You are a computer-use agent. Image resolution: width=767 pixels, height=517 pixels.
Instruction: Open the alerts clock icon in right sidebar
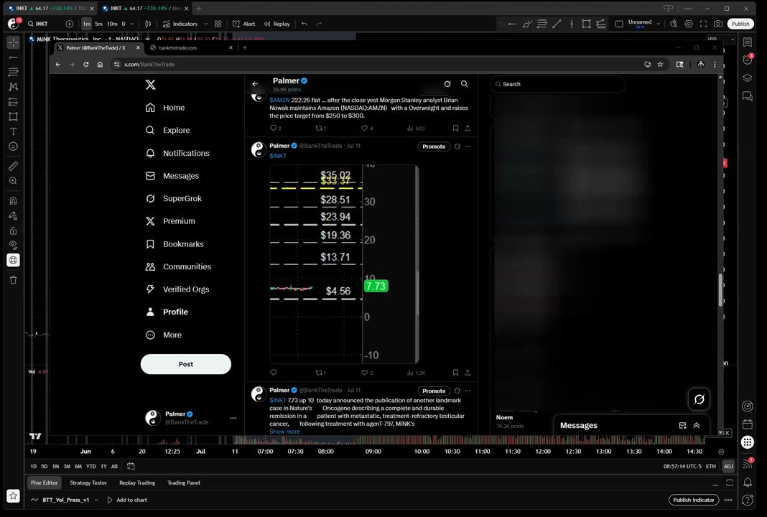click(748, 60)
